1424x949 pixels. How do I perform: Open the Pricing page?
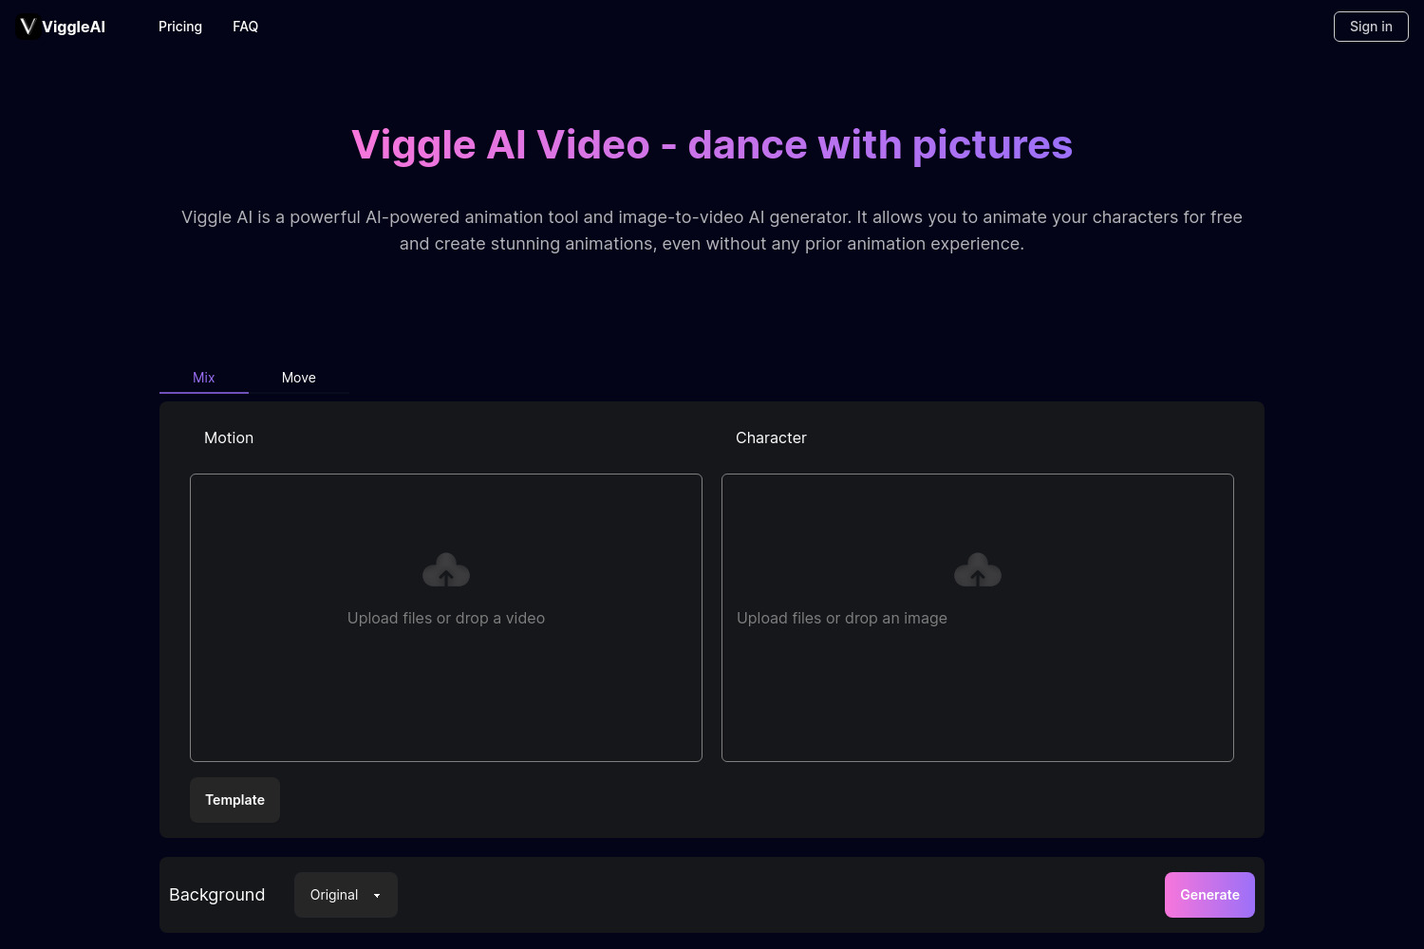[x=180, y=27]
